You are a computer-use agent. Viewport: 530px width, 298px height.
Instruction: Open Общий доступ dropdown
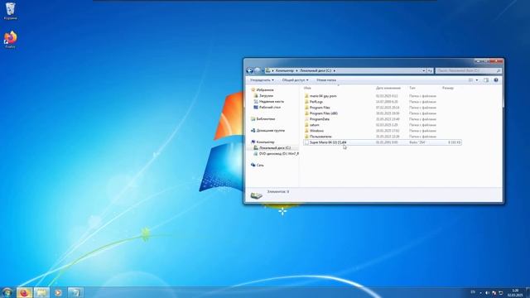(x=295, y=80)
